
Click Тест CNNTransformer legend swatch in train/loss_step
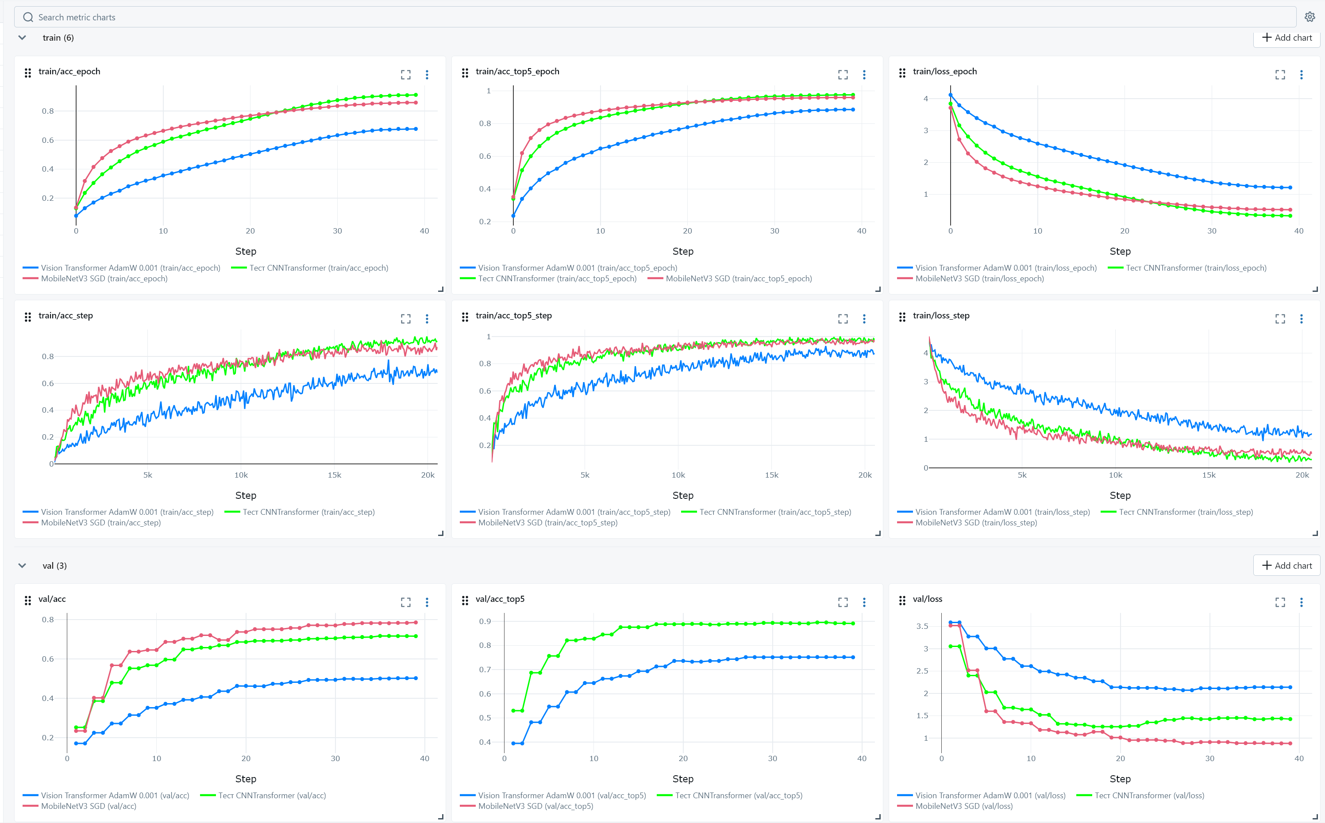coord(1108,512)
